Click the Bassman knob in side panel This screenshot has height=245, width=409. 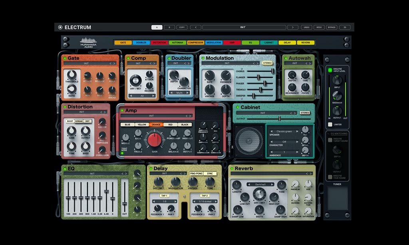tap(337, 96)
